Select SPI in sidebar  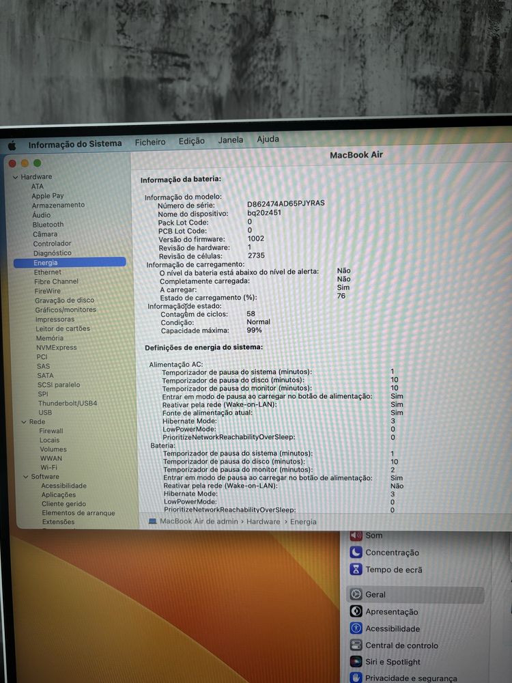point(43,394)
